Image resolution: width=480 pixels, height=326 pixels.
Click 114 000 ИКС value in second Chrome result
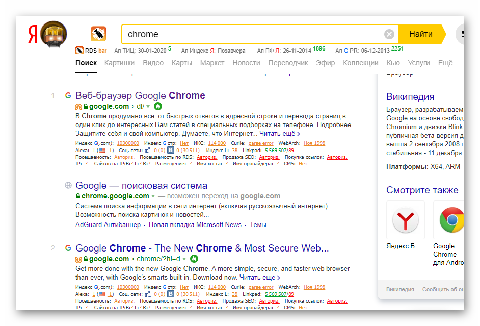(217, 287)
